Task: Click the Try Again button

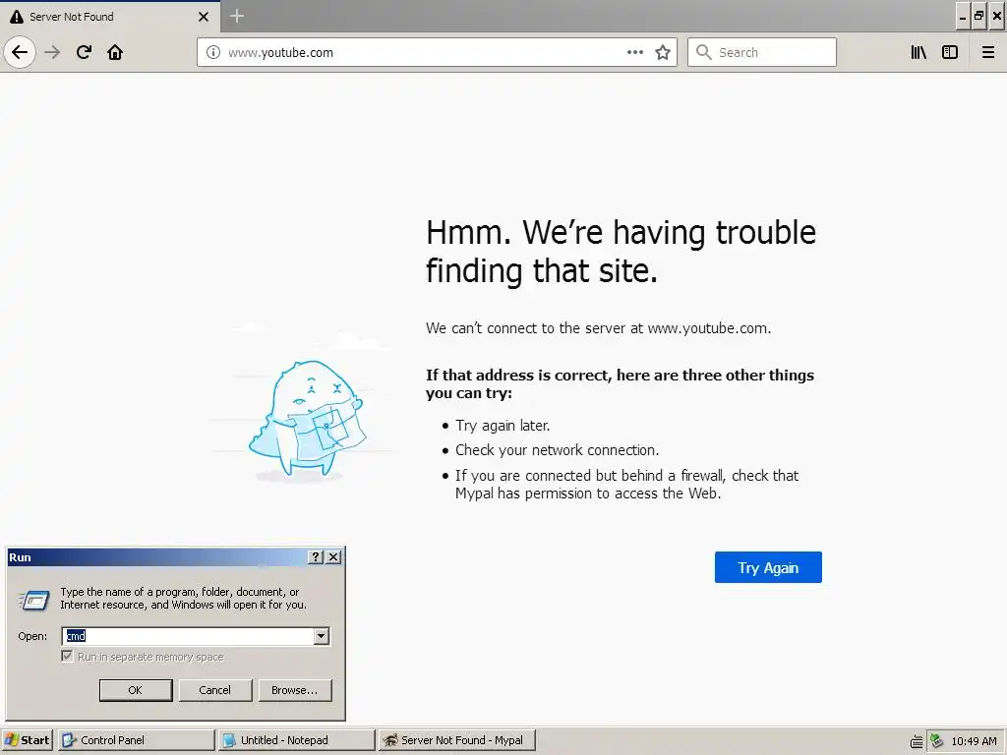Action: pos(768,567)
